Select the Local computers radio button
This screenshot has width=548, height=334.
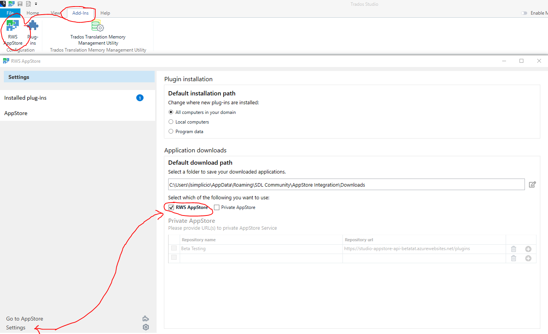point(170,122)
